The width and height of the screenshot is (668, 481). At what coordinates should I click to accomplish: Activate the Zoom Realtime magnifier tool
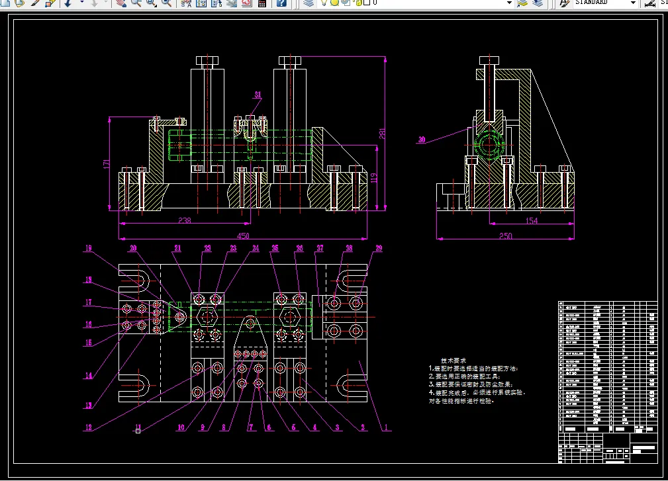click(x=136, y=3)
